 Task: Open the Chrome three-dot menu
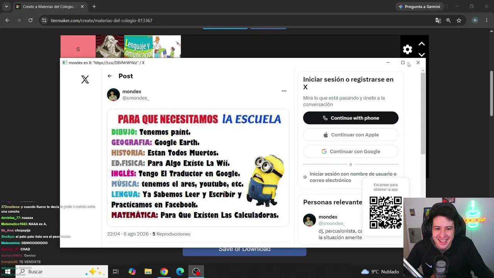click(487, 20)
